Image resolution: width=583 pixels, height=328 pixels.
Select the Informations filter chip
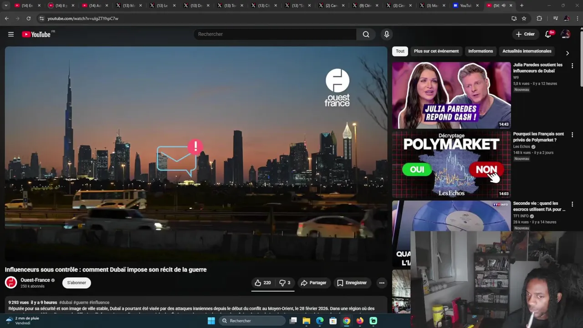point(481,51)
